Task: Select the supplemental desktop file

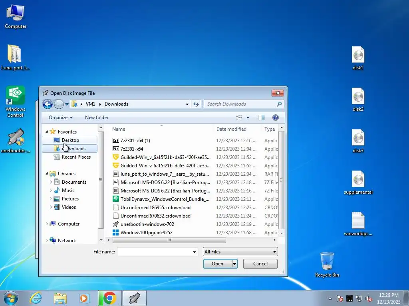Action: click(358, 182)
